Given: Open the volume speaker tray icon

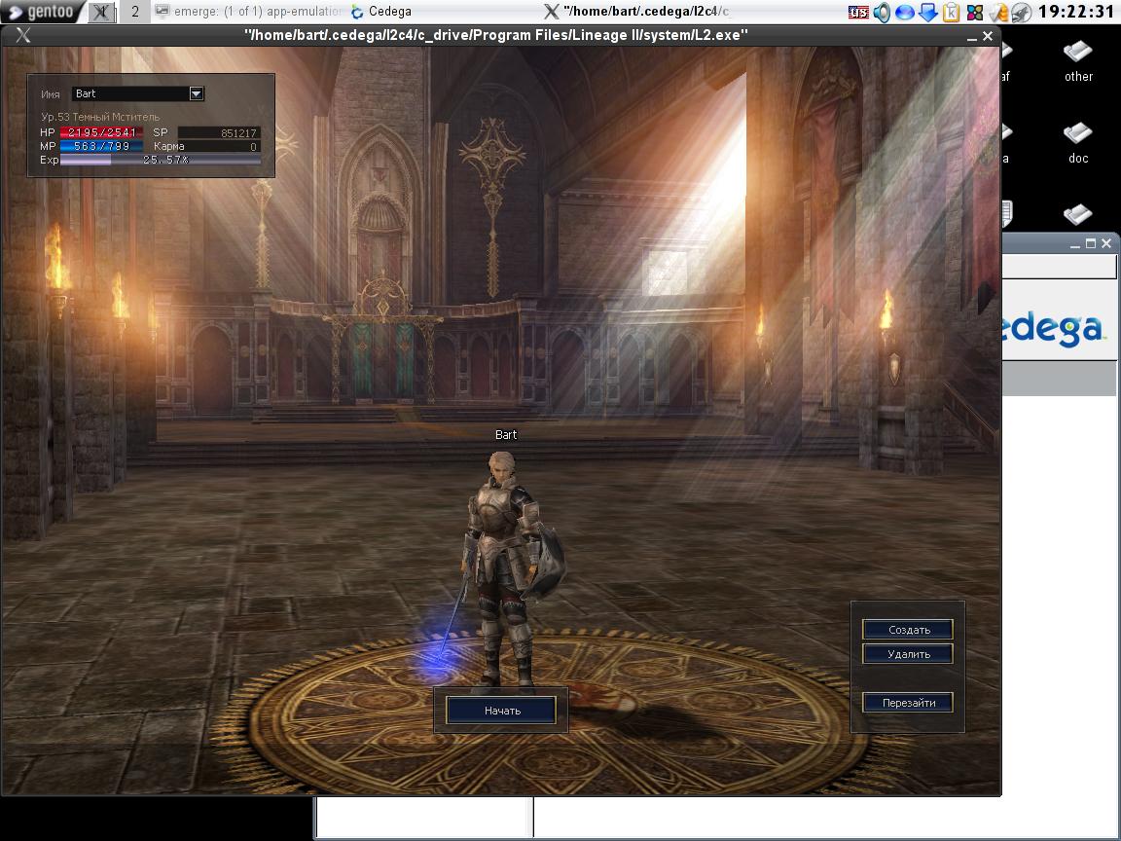Looking at the screenshot, I should coord(882,12).
